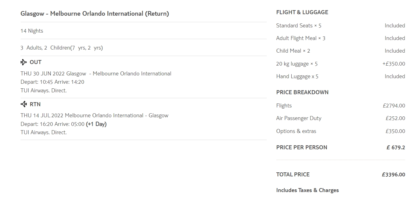Click the £3396.00 total price amount

tap(393, 175)
